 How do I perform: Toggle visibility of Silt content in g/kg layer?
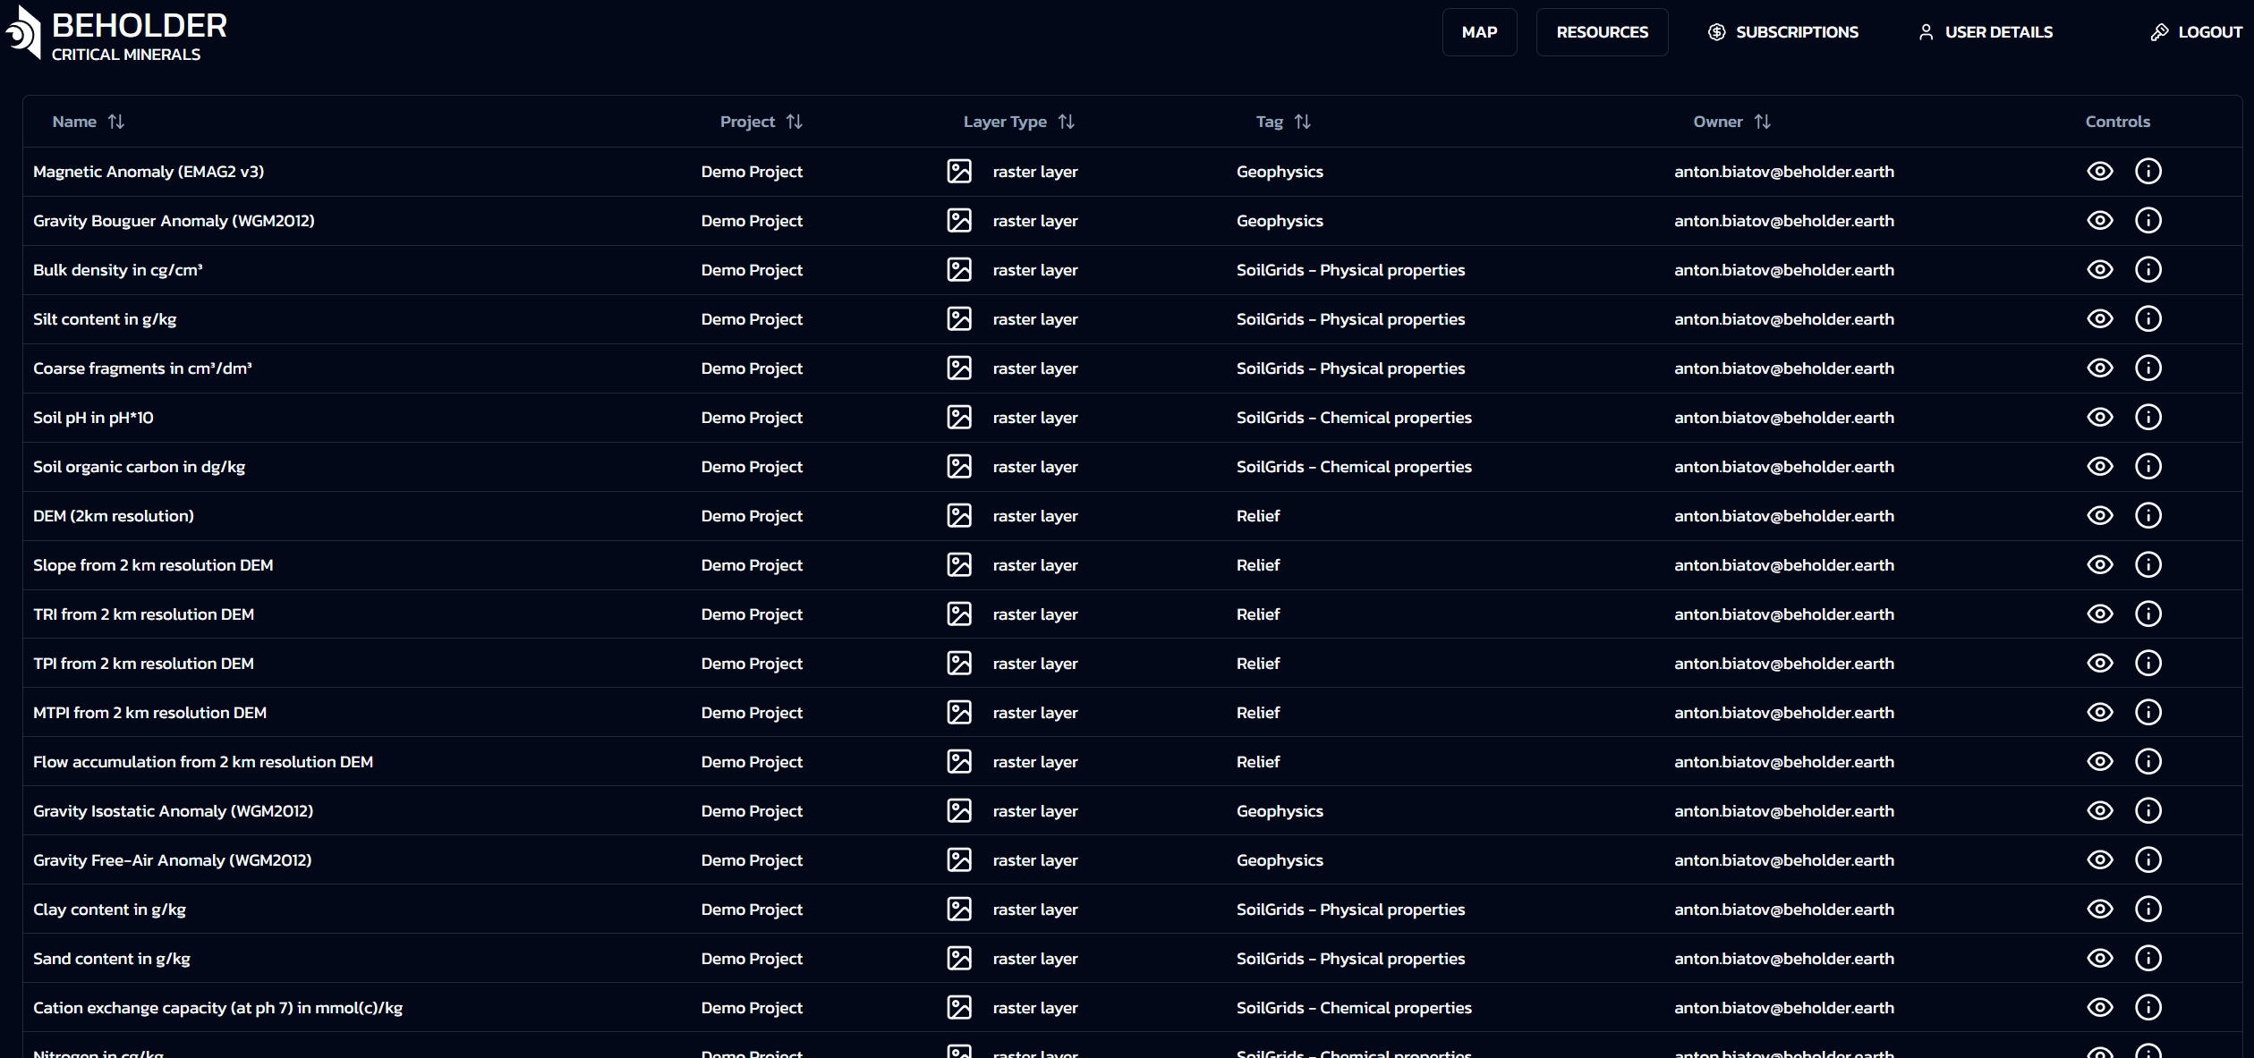(x=2100, y=318)
